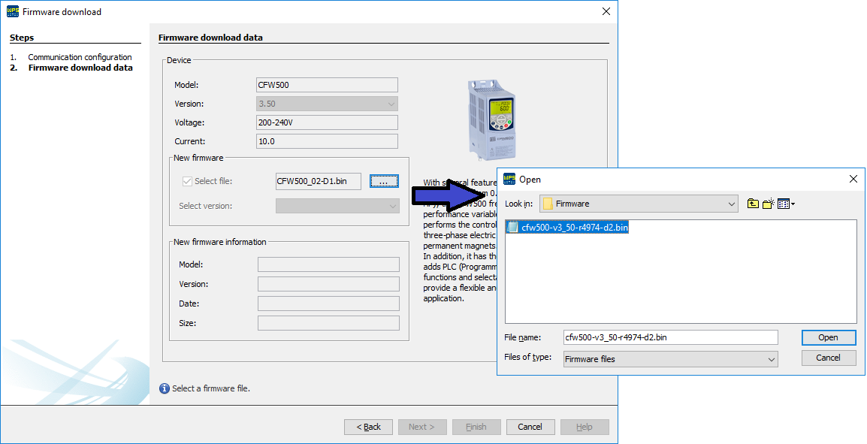Click the Create New Folder icon

click(x=767, y=203)
